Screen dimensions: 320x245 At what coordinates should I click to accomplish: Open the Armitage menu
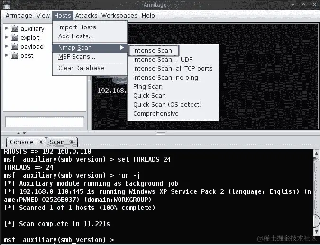point(19,16)
